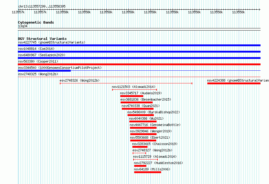Screen dimensions: 269x184
Task: Click the left arrow end of the ruler
Action: [19, 9]
